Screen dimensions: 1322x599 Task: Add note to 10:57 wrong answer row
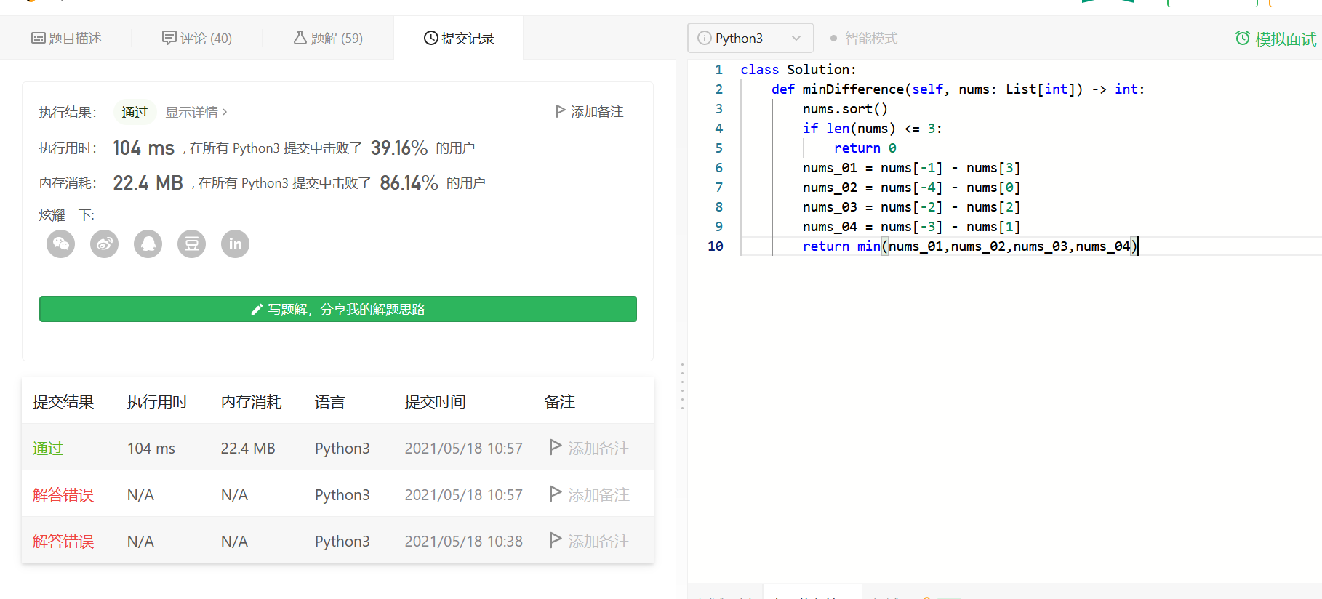[590, 494]
